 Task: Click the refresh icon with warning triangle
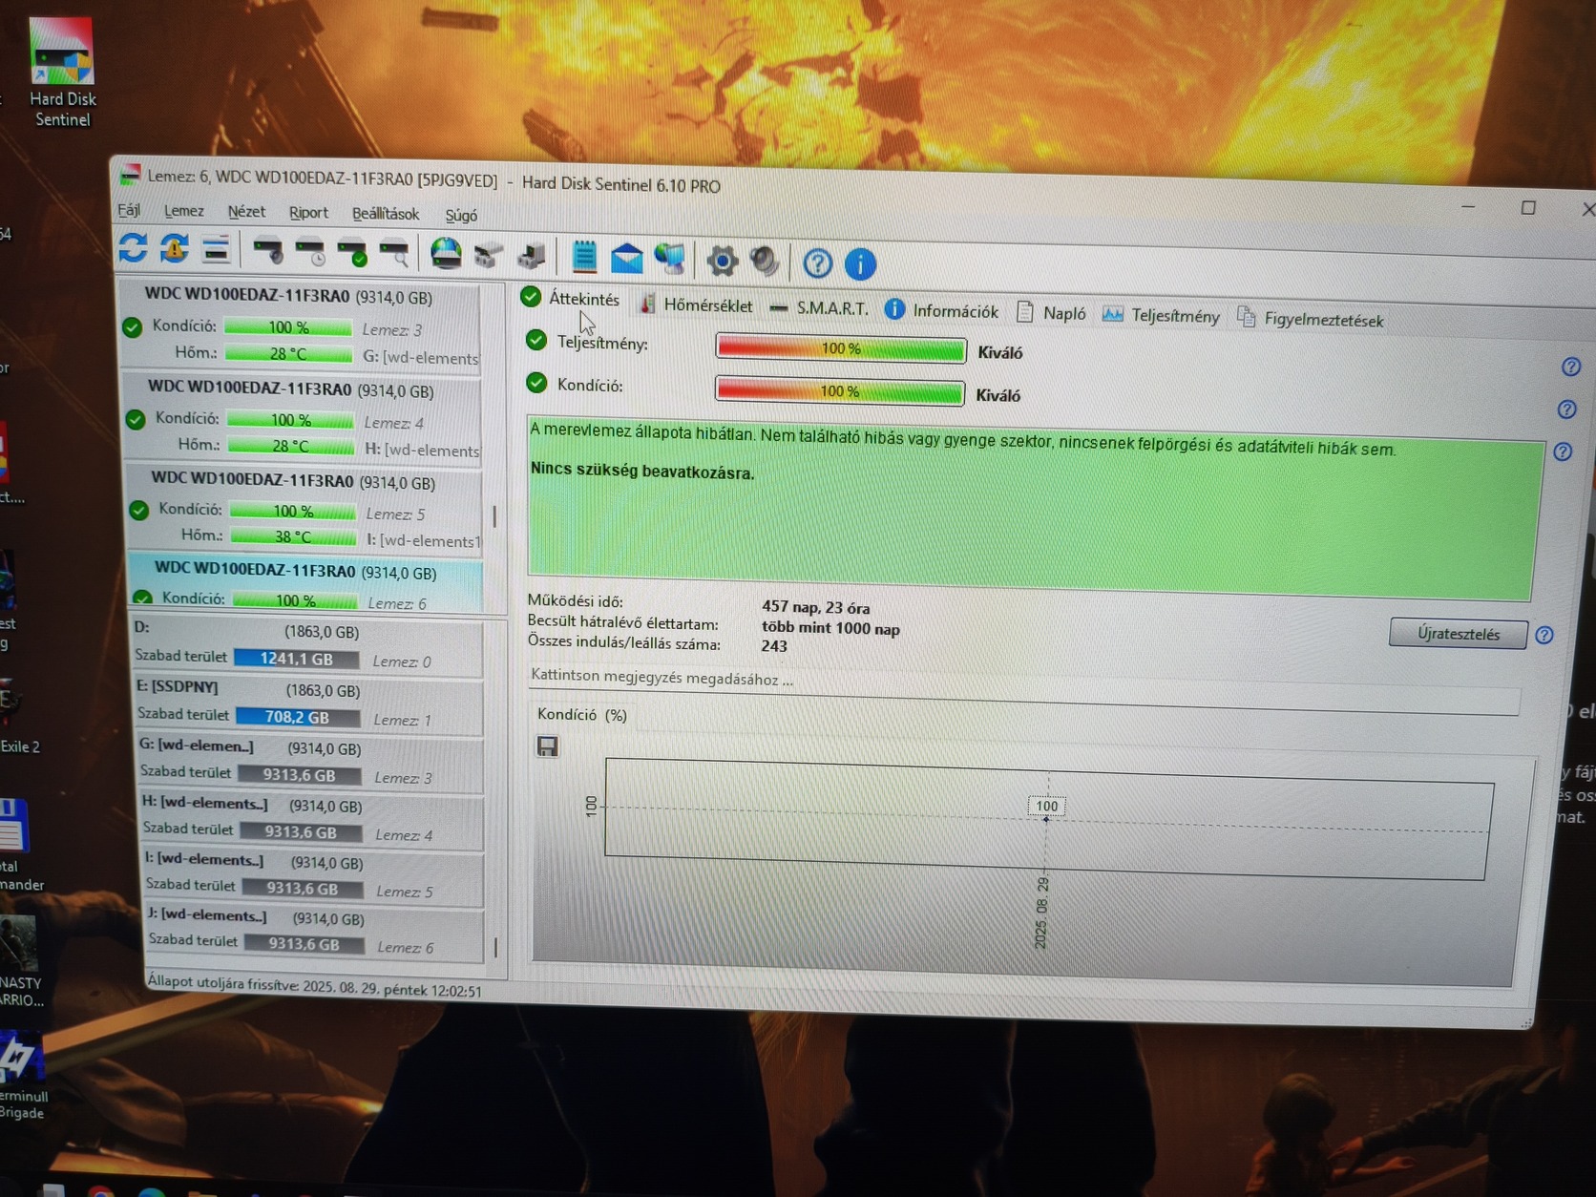click(174, 249)
